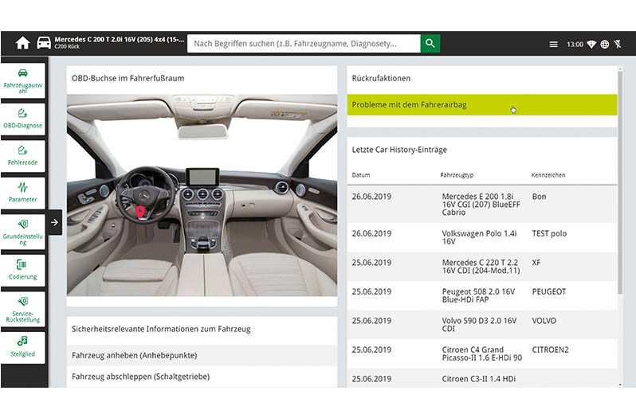
Task: Select Grundeinstellung in sidebar
Action: pos(23,231)
